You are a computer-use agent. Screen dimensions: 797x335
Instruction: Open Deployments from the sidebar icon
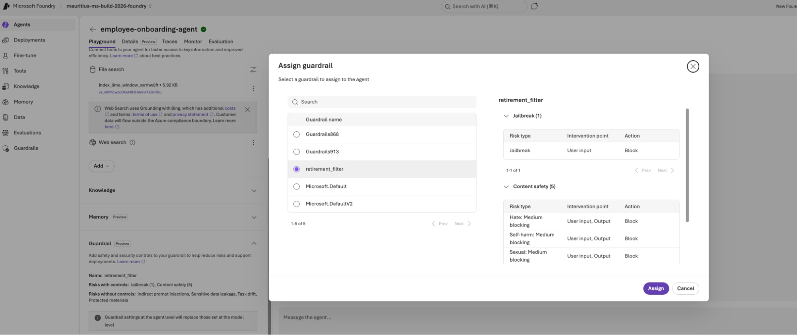(6, 40)
